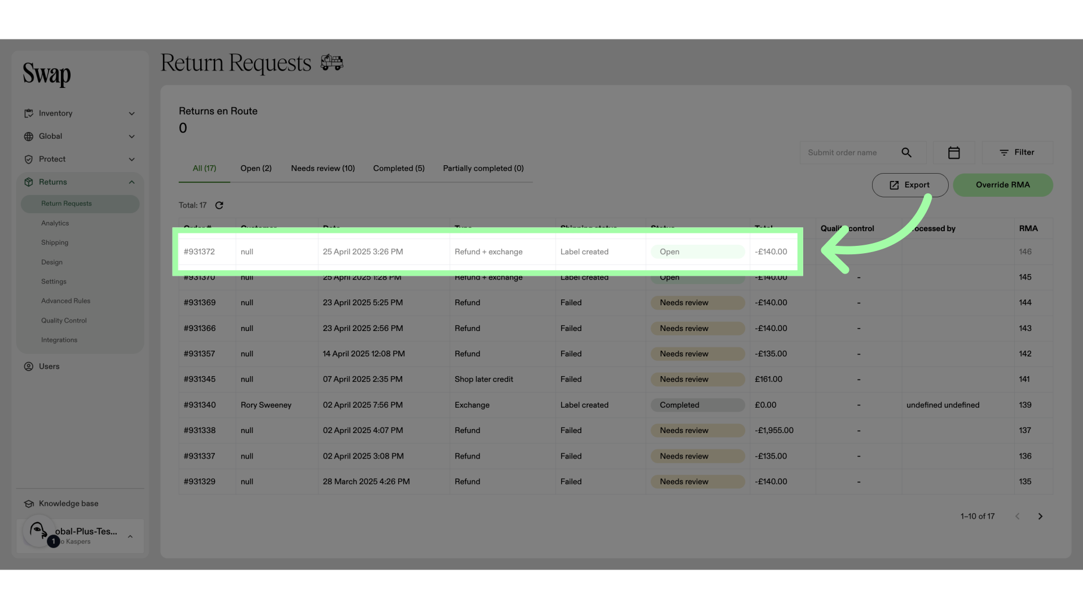This screenshot has width=1083, height=609.
Task: Switch to the All (17) tab
Action: (204, 168)
